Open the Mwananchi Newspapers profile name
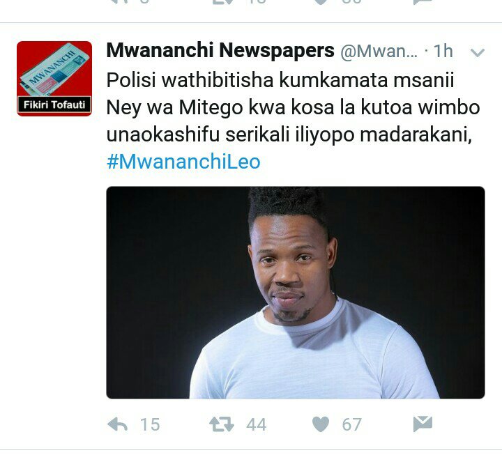 coord(220,51)
